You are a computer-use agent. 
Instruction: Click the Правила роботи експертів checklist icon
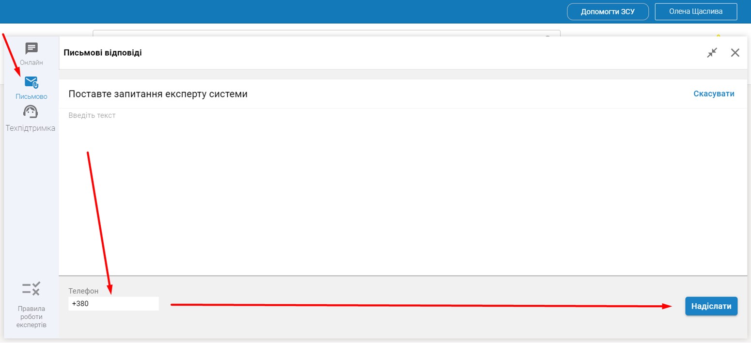[x=31, y=289]
